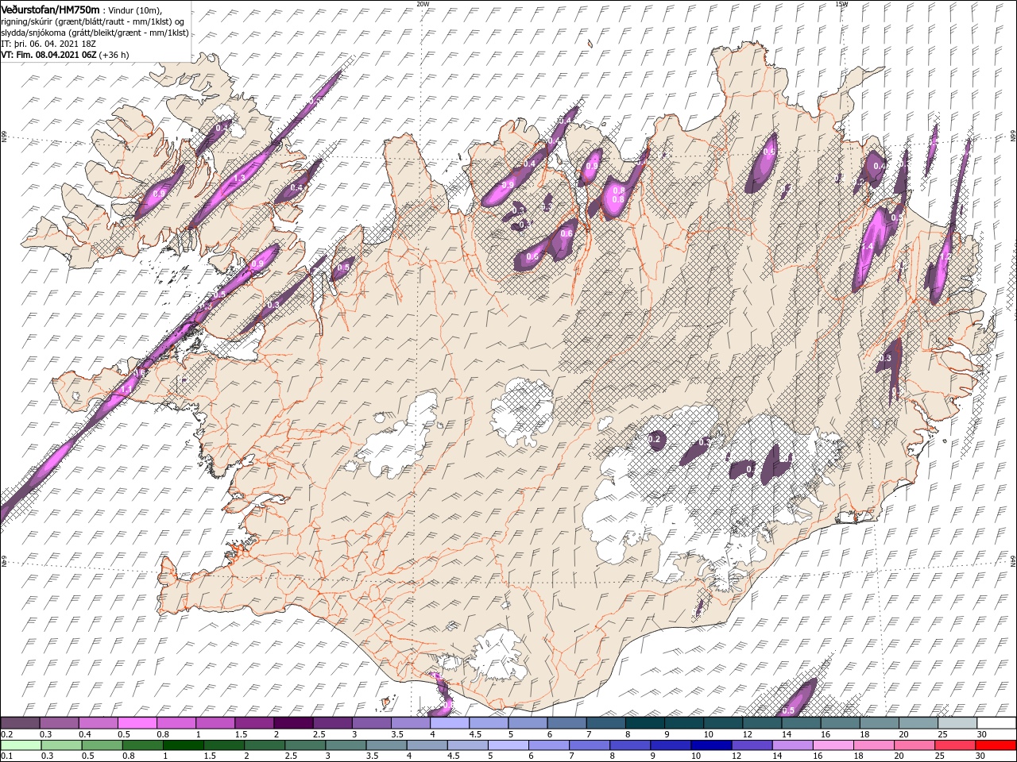Click the 'Veðurstofan/HM750m' title text
Viewport: 1017px width, 762px height.
tap(50, 9)
